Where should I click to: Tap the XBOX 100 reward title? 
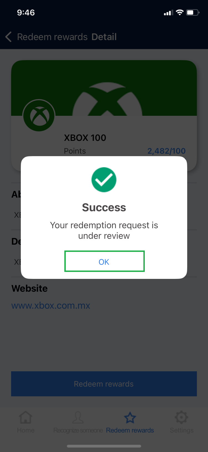click(x=85, y=138)
